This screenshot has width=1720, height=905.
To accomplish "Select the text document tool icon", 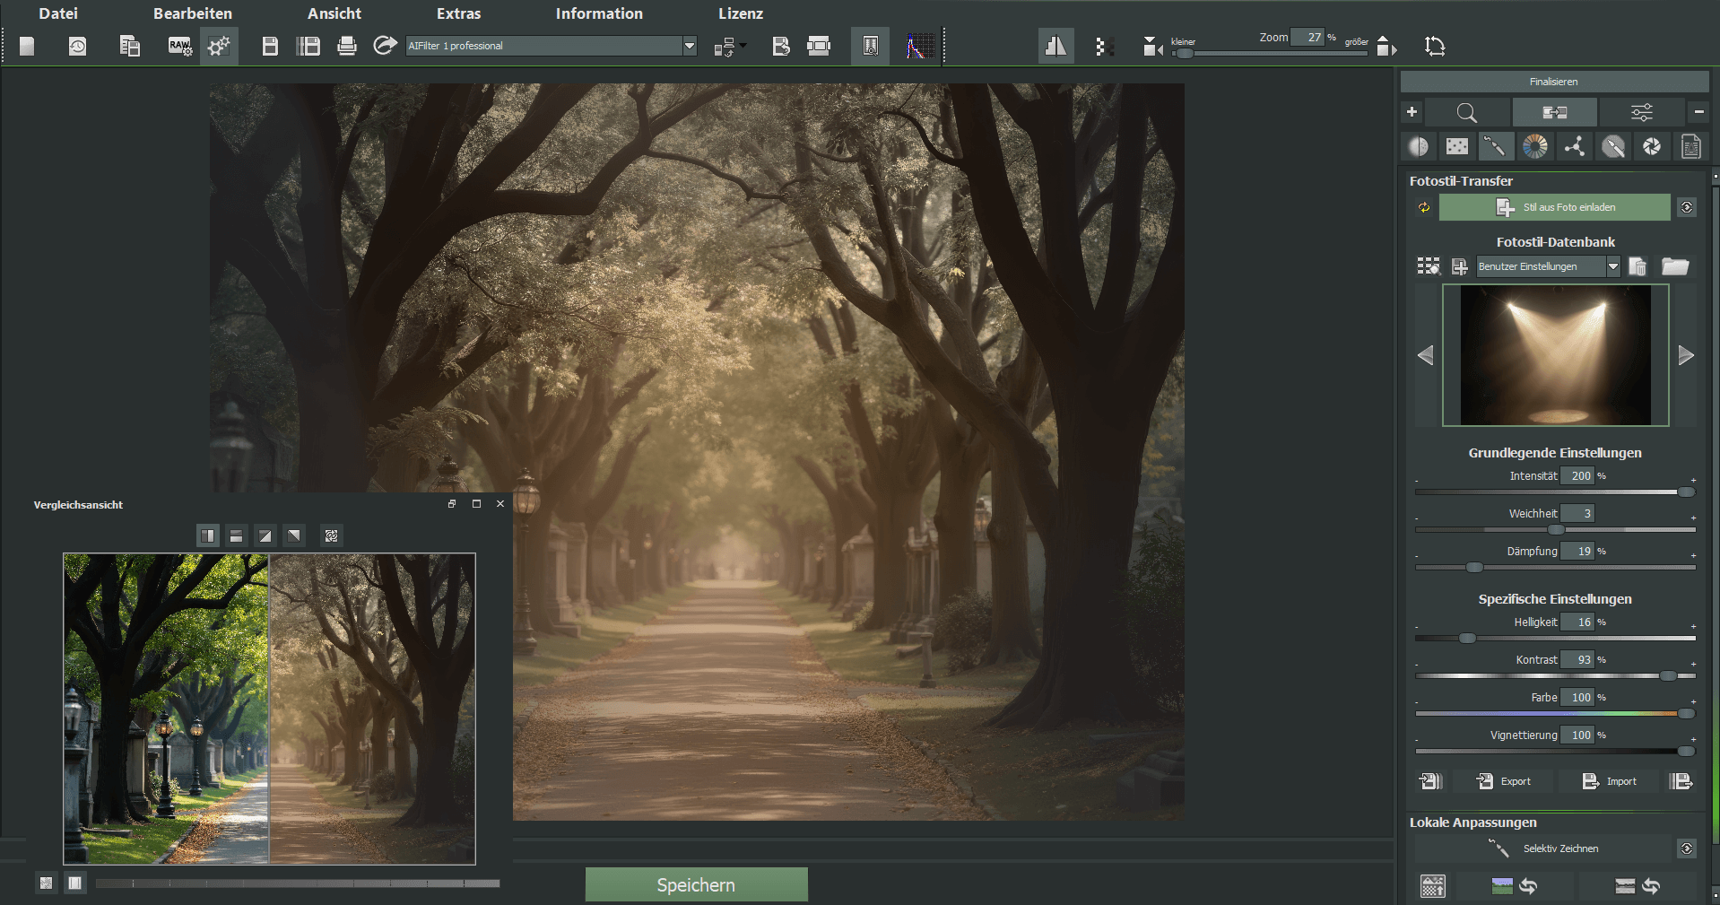I will click(x=1691, y=146).
